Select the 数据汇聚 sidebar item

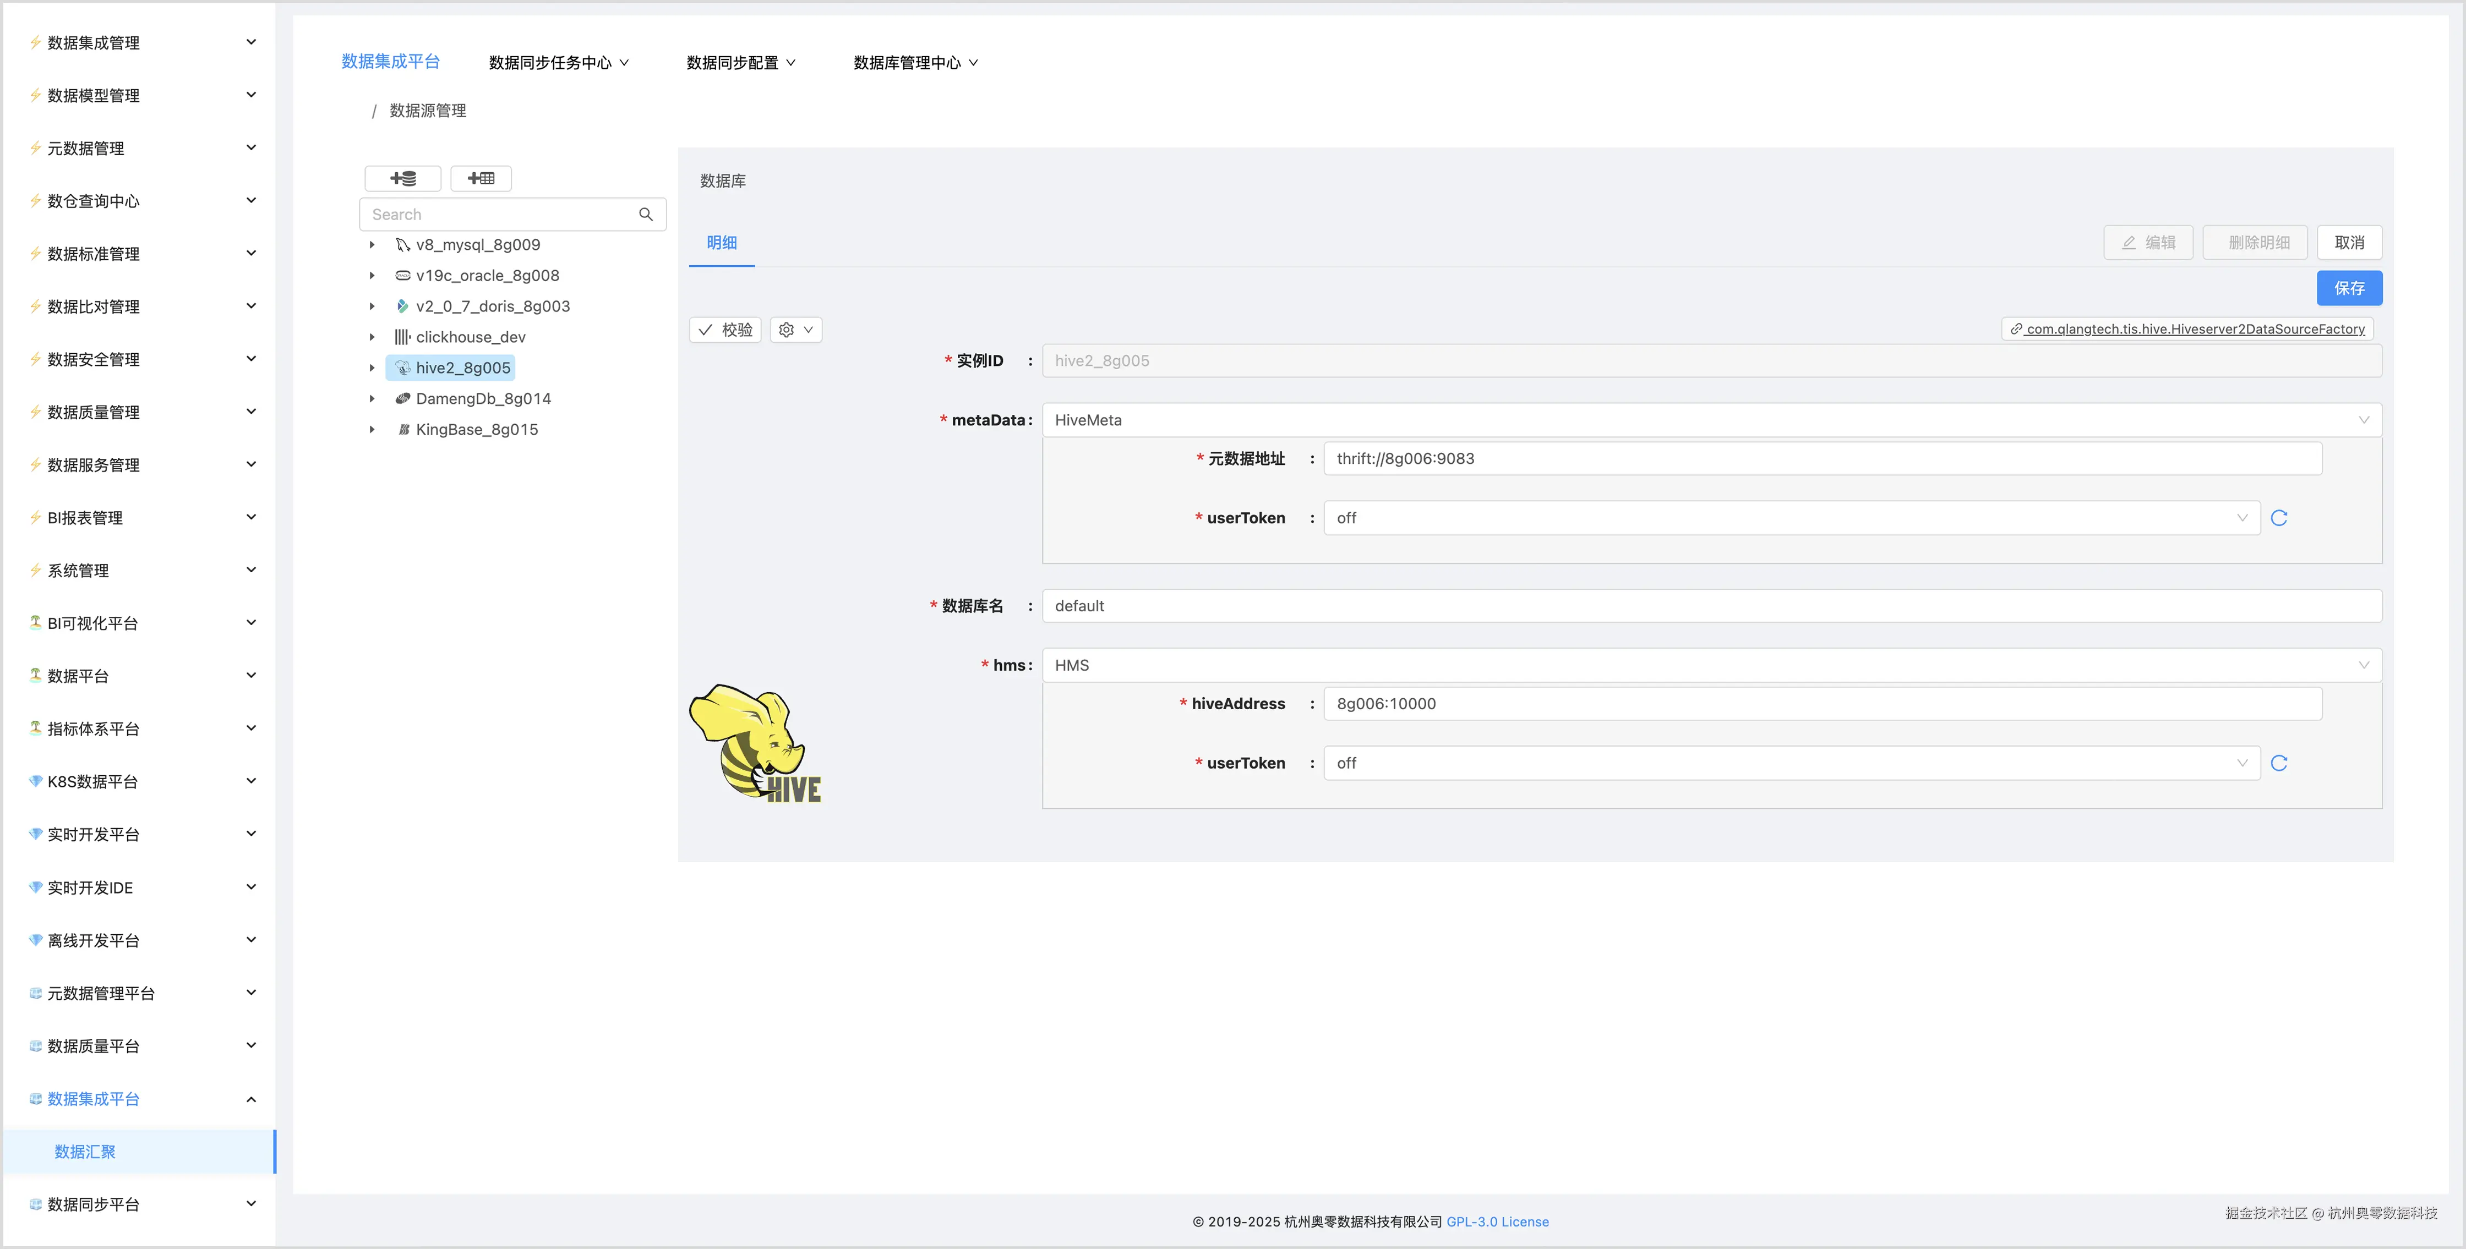84,1152
